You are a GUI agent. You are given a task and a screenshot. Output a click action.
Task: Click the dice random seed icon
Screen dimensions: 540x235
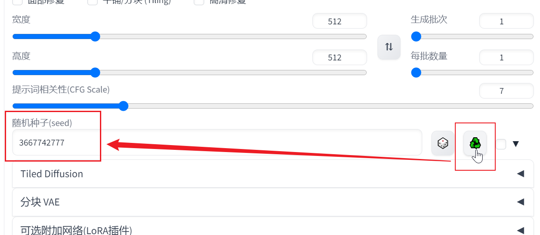(443, 143)
